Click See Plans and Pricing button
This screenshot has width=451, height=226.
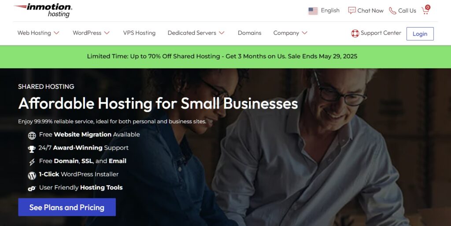(67, 207)
